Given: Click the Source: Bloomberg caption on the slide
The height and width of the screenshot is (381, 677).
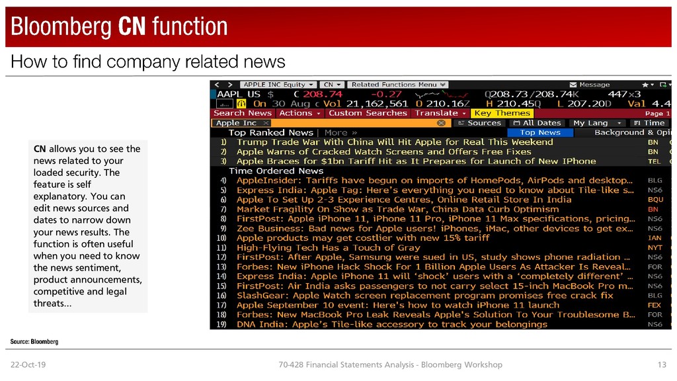Looking at the screenshot, I should click(x=34, y=342).
